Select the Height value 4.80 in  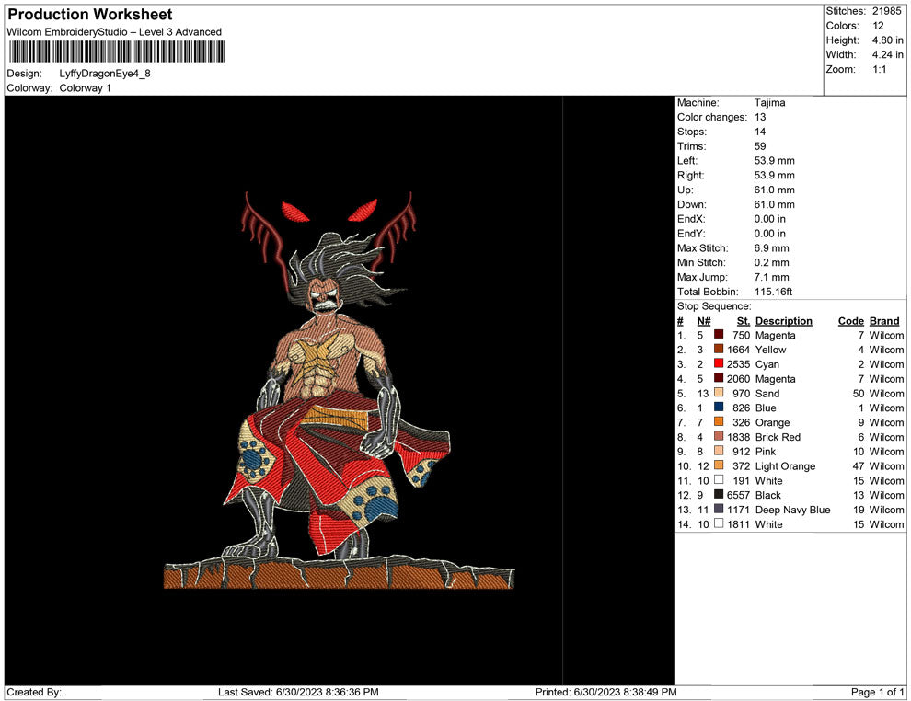pyautogui.click(x=887, y=40)
